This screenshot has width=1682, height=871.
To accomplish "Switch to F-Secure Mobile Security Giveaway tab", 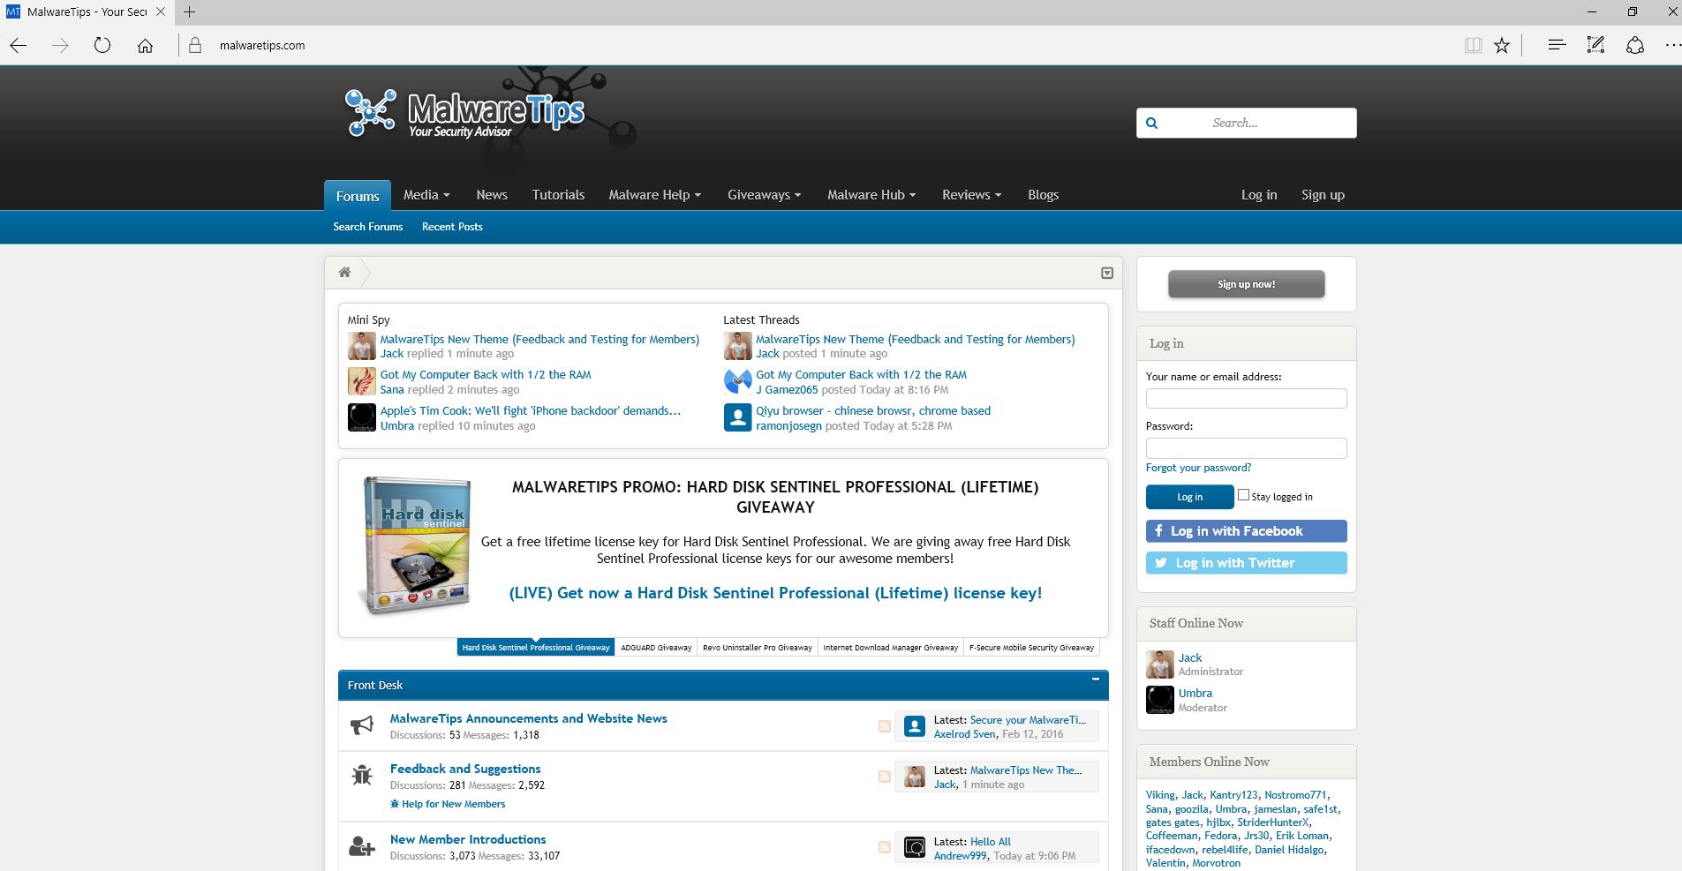I will [1031, 648].
